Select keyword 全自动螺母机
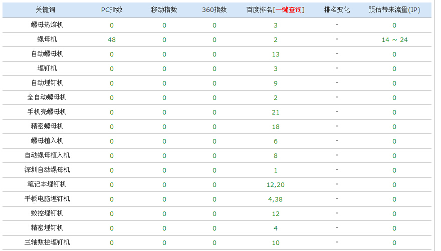Image resolution: width=441 pixels, height=251 pixels. 47,97
